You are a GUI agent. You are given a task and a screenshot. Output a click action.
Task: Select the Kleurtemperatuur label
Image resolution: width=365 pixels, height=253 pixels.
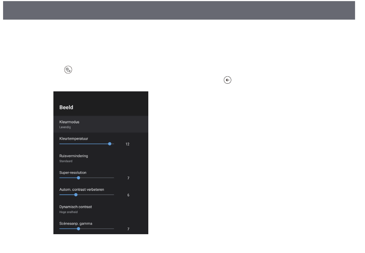click(74, 139)
